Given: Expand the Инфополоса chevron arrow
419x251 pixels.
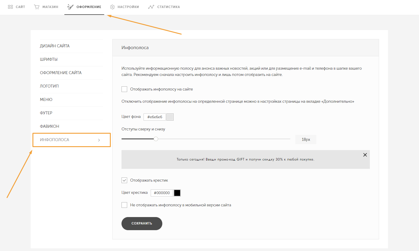Looking at the screenshot, I should pyautogui.click(x=99, y=140).
